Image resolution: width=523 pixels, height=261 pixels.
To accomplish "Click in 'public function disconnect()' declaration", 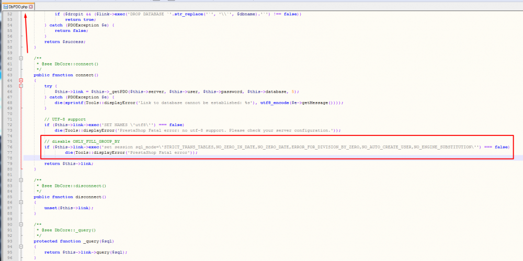I will [x=70, y=197].
